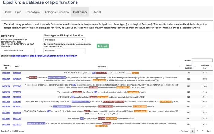Sort the table by PMID column arrows

click(21, 66)
